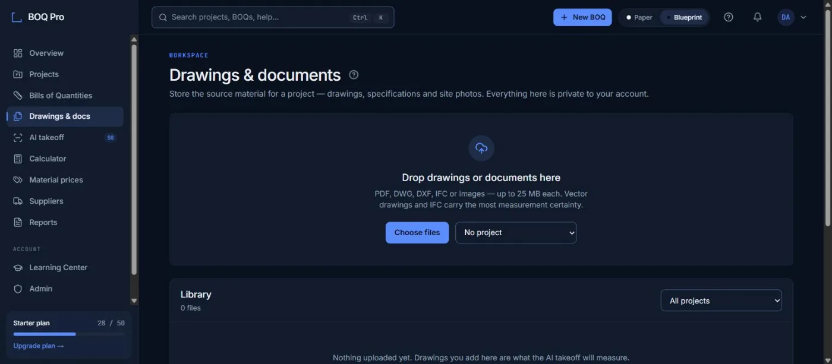This screenshot has height=364, width=832.
Task: Click Choose files button
Action: pos(417,233)
